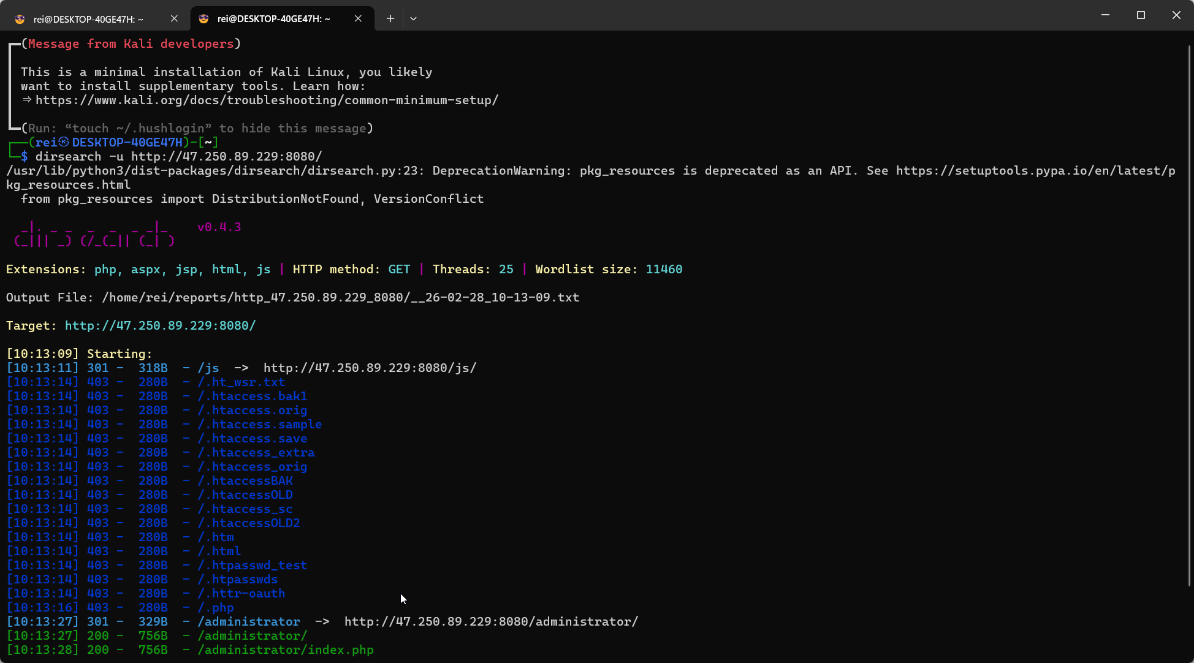Screen dimensions: 1194x663
Task: Click the Target URL http://47.250.89.229:8080/
Action: (160, 326)
